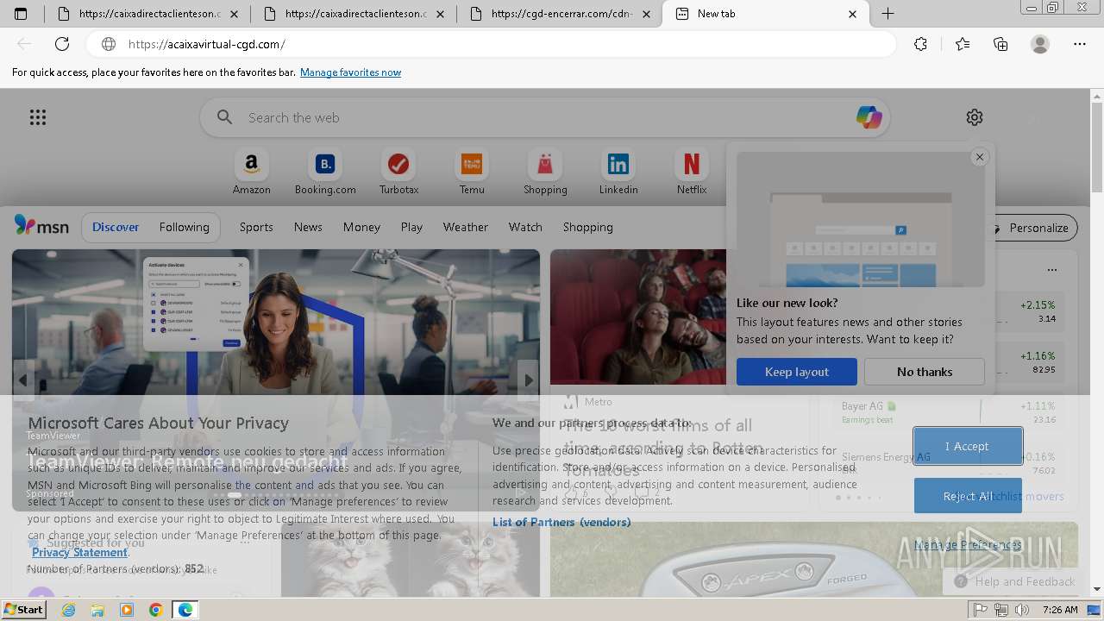This screenshot has width=1104, height=621.
Task: Click the No thanks button
Action: 925,372
